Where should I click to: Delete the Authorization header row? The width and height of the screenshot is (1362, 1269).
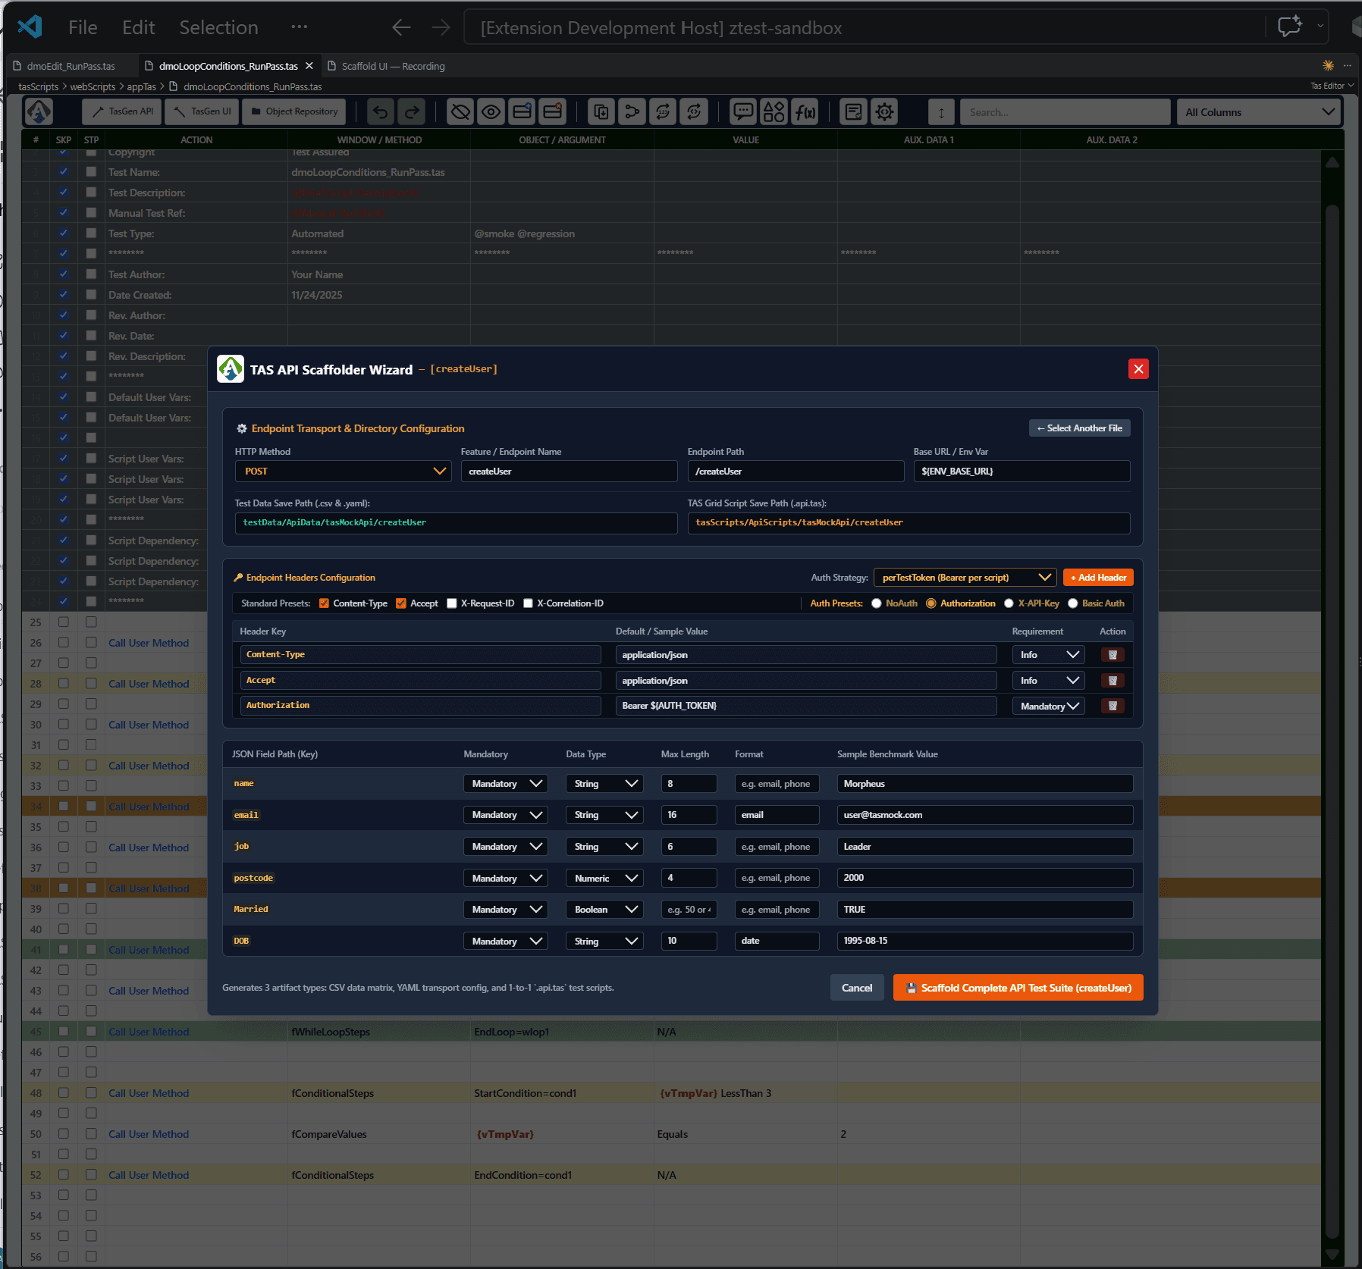coord(1113,706)
